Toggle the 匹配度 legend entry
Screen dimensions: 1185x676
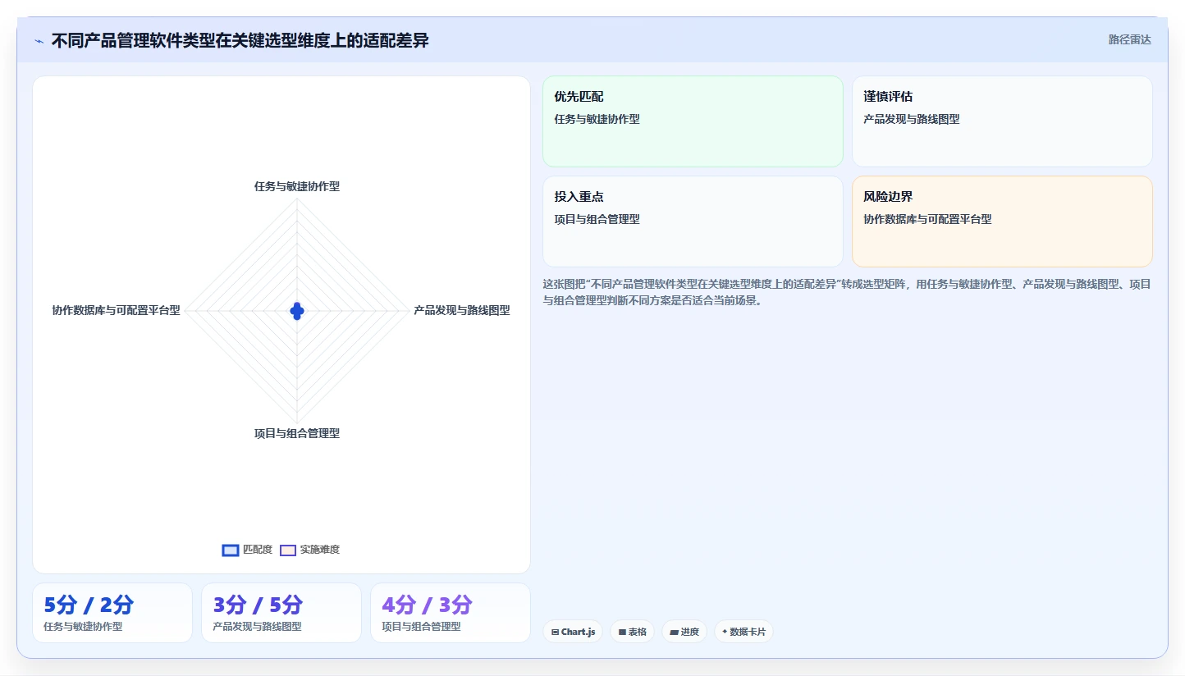(247, 550)
